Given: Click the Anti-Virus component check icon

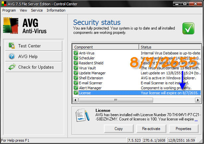Looking at the screenshot, I should click(76, 53).
